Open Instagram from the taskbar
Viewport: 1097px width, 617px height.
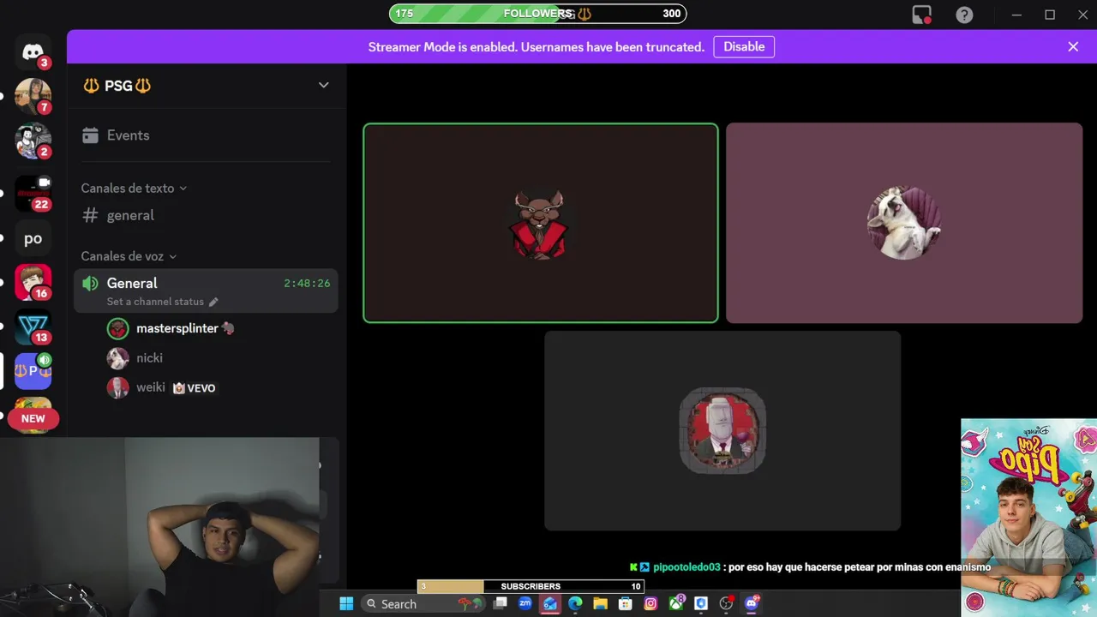point(650,604)
